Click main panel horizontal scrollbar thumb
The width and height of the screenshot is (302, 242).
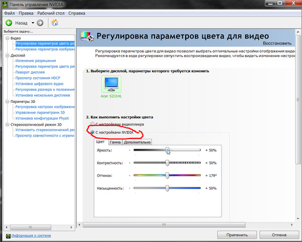coord(164,225)
